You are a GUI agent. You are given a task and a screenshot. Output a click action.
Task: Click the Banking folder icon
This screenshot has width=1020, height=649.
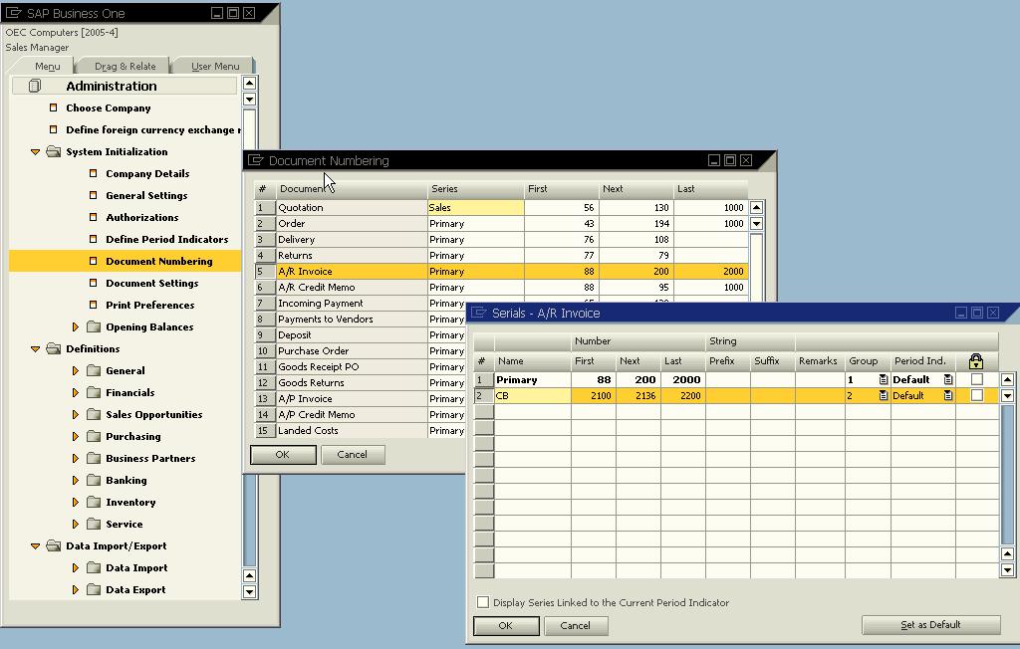point(94,480)
